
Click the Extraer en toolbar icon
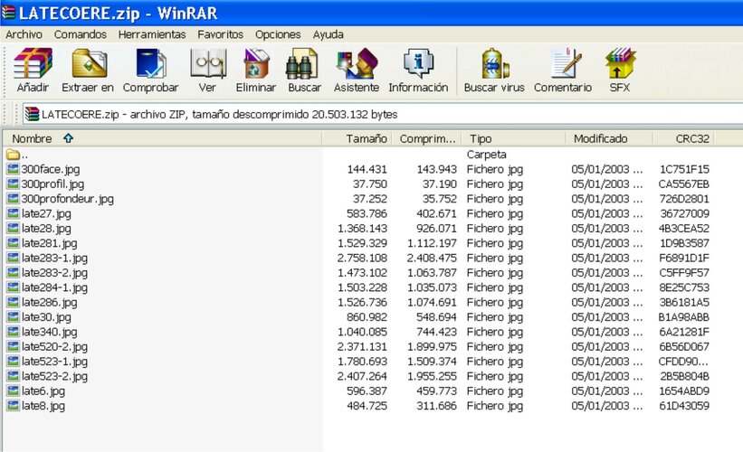point(89,63)
